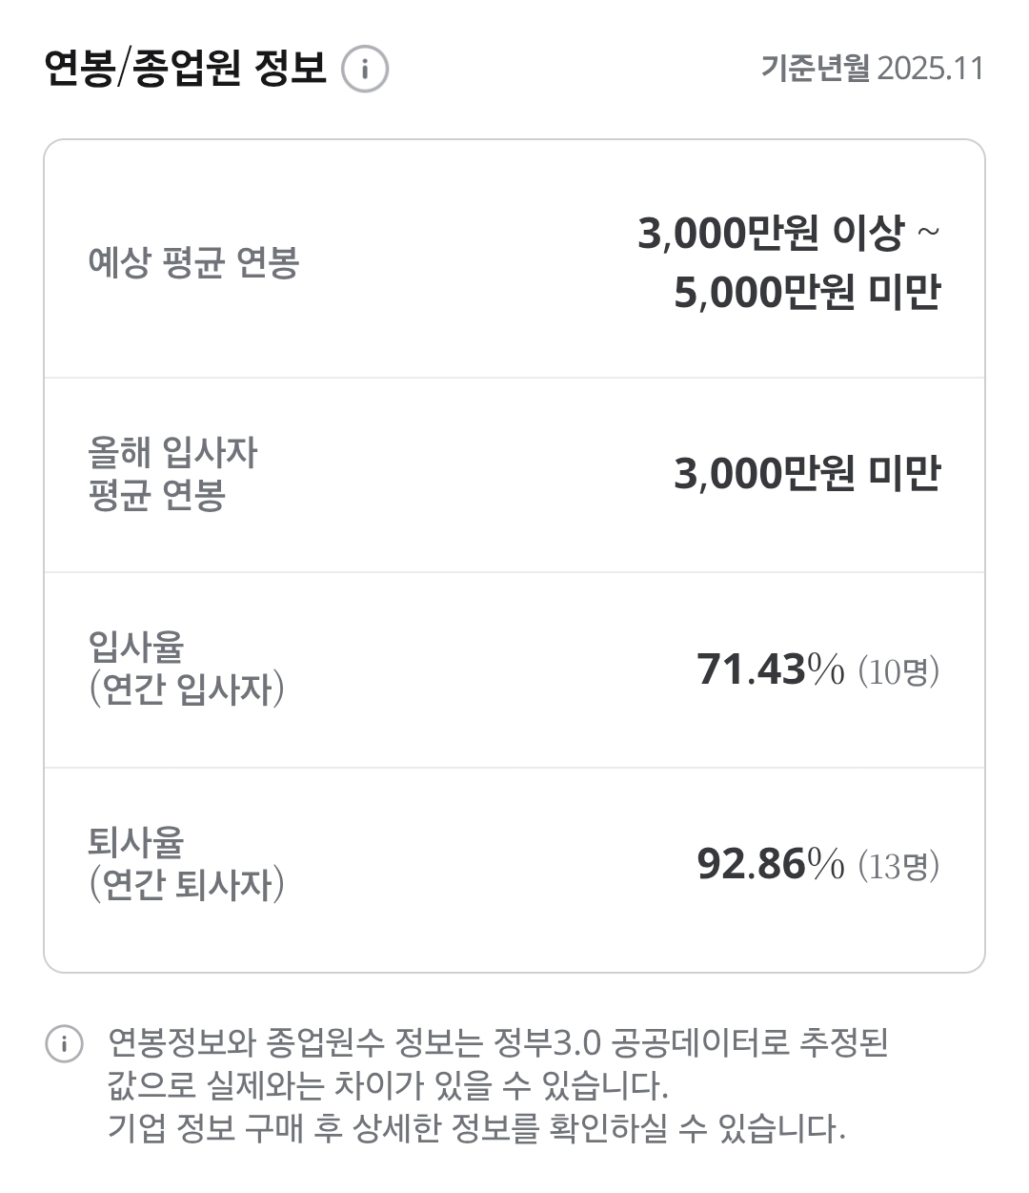Screen dimensions: 1029x1193
Task: Click the 2025.11 date text
Action: 930,69
